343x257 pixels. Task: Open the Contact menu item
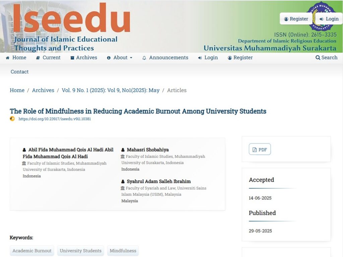[x=19, y=72]
